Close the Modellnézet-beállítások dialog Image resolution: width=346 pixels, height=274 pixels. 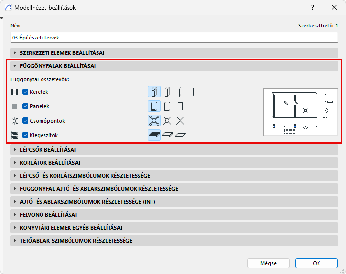coord(334,7)
